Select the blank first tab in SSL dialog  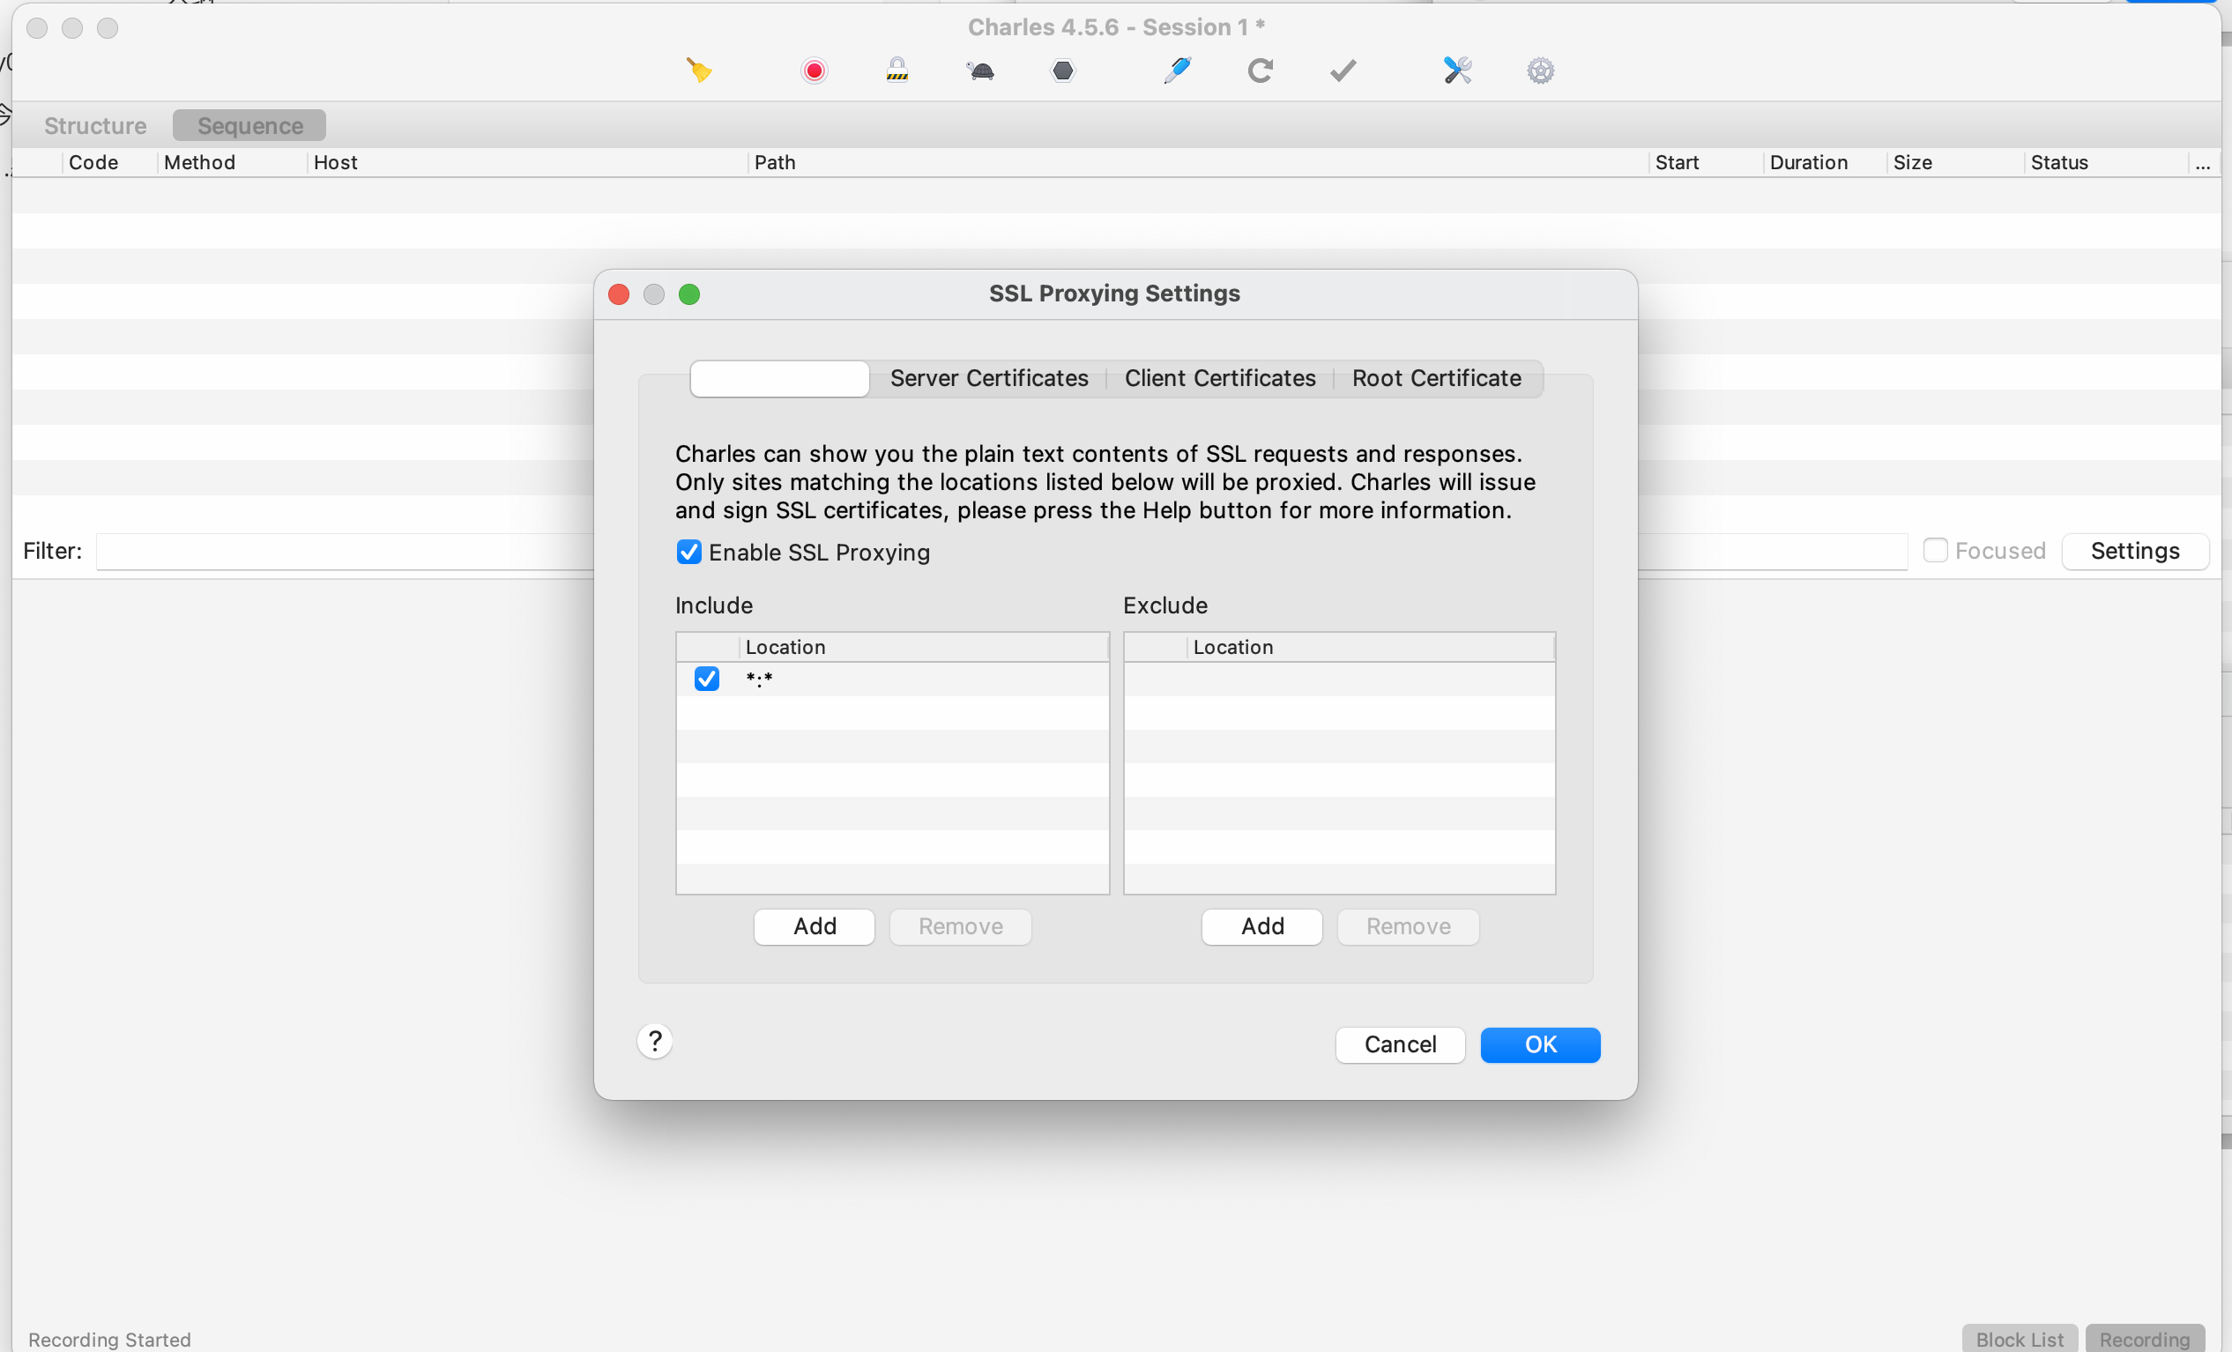pos(779,378)
